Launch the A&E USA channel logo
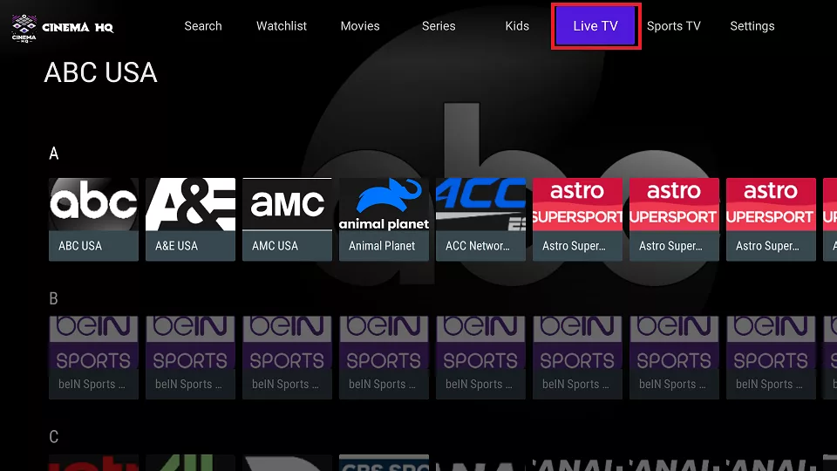Viewport: 837px width, 471px height. coord(190,204)
